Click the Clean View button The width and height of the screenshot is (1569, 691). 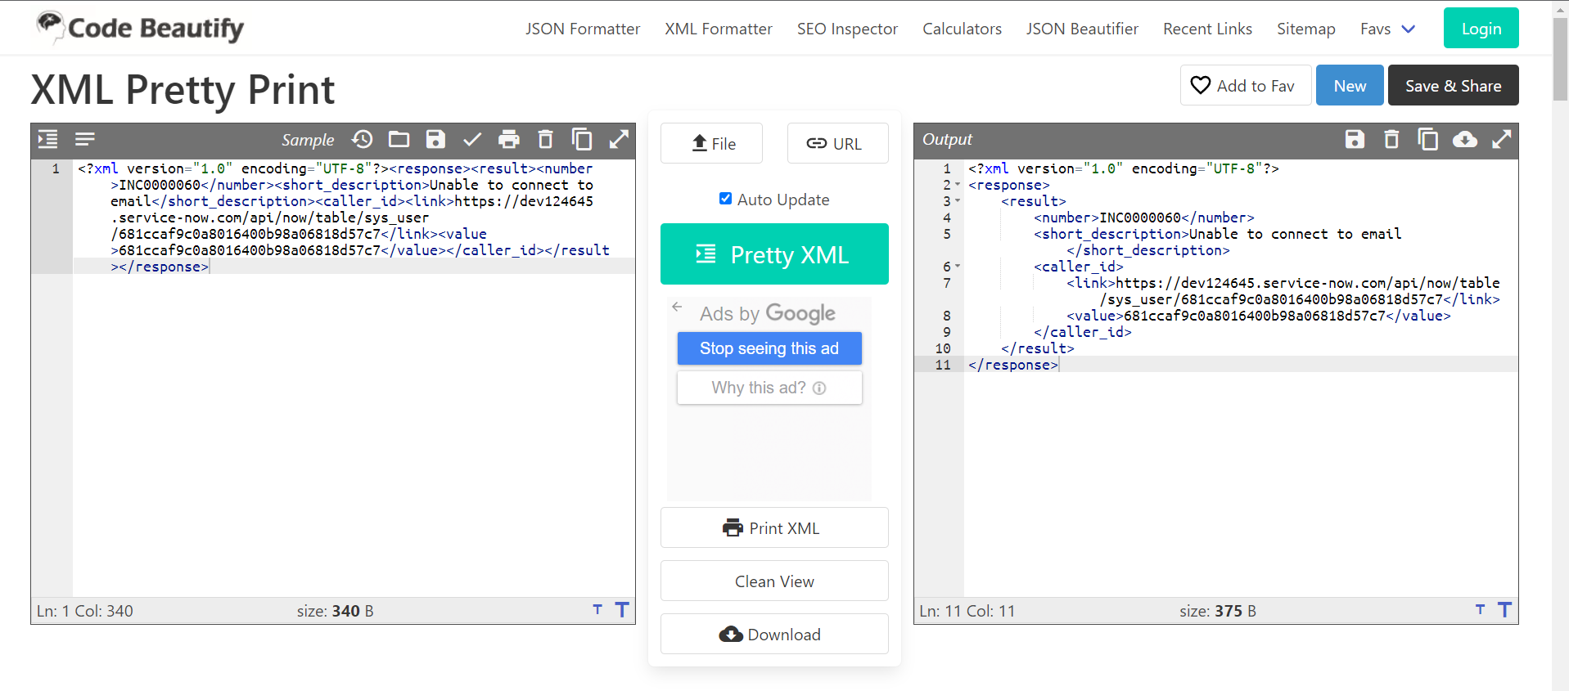click(x=774, y=581)
